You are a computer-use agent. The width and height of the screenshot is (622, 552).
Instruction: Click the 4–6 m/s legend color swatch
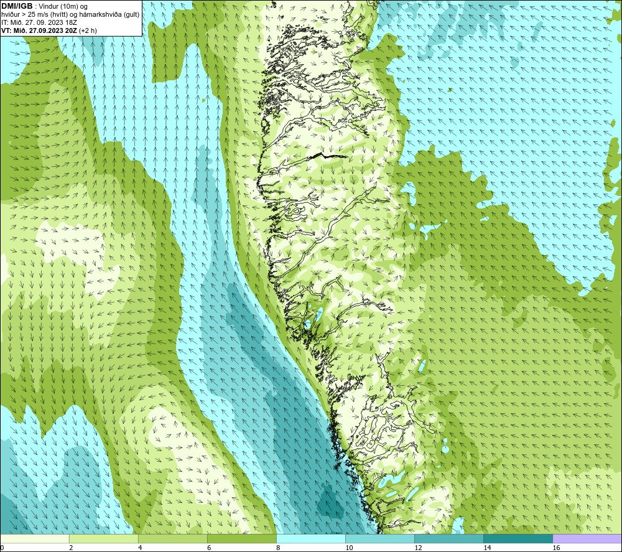(173, 538)
